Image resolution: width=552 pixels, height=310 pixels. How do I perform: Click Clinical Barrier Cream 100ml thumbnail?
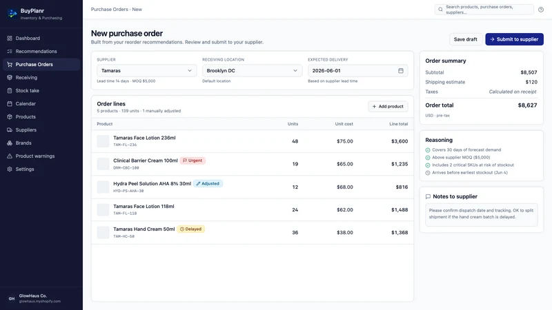click(103, 164)
